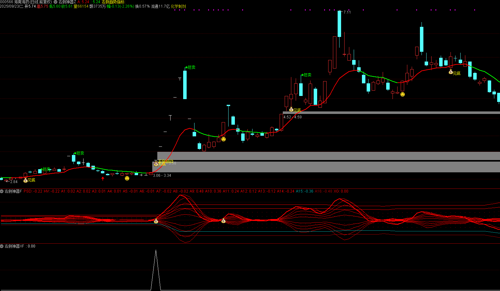Screen dimensions: 500x291
Task: Click the PSD: -0.22 reading
Action: pyautogui.click(x=33, y=191)
